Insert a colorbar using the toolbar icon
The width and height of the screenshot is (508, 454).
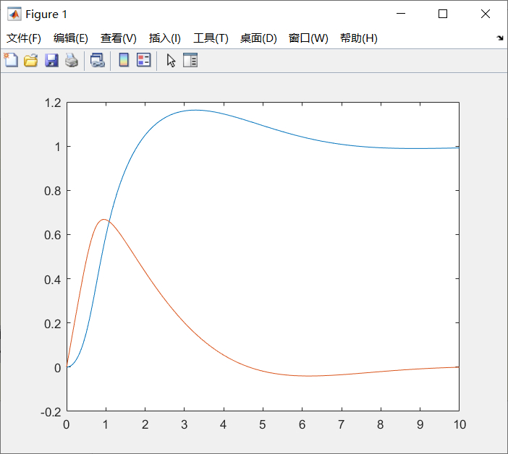point(124,60)
